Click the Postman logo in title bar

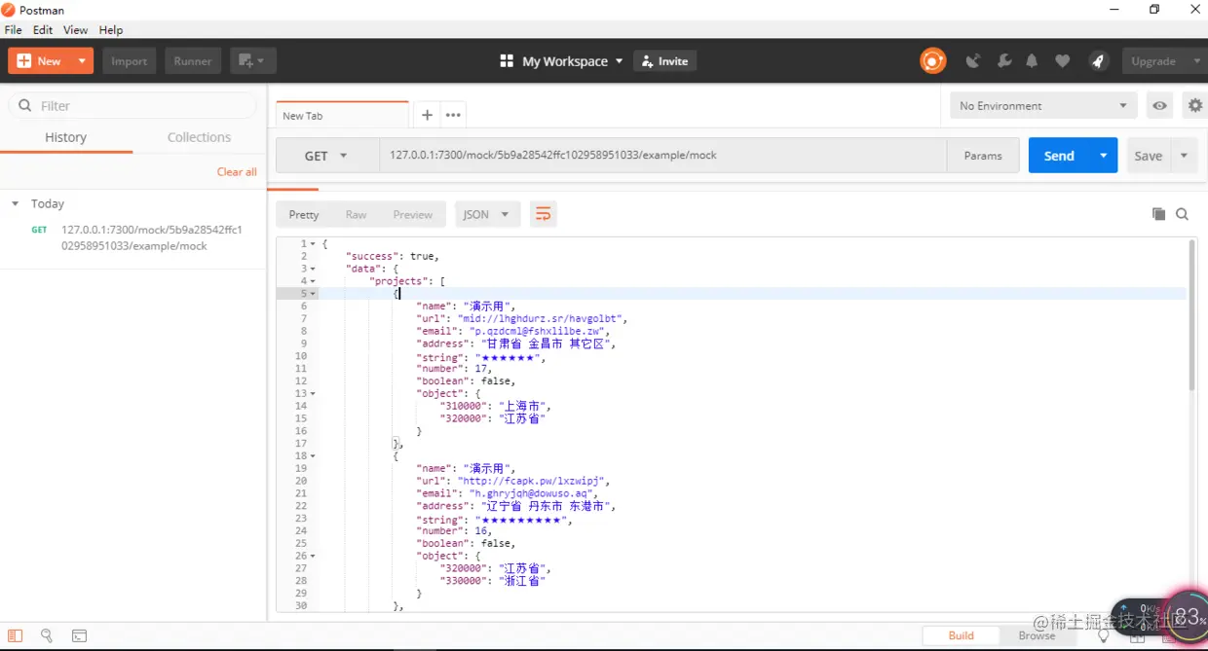click(x=9, y=10)
